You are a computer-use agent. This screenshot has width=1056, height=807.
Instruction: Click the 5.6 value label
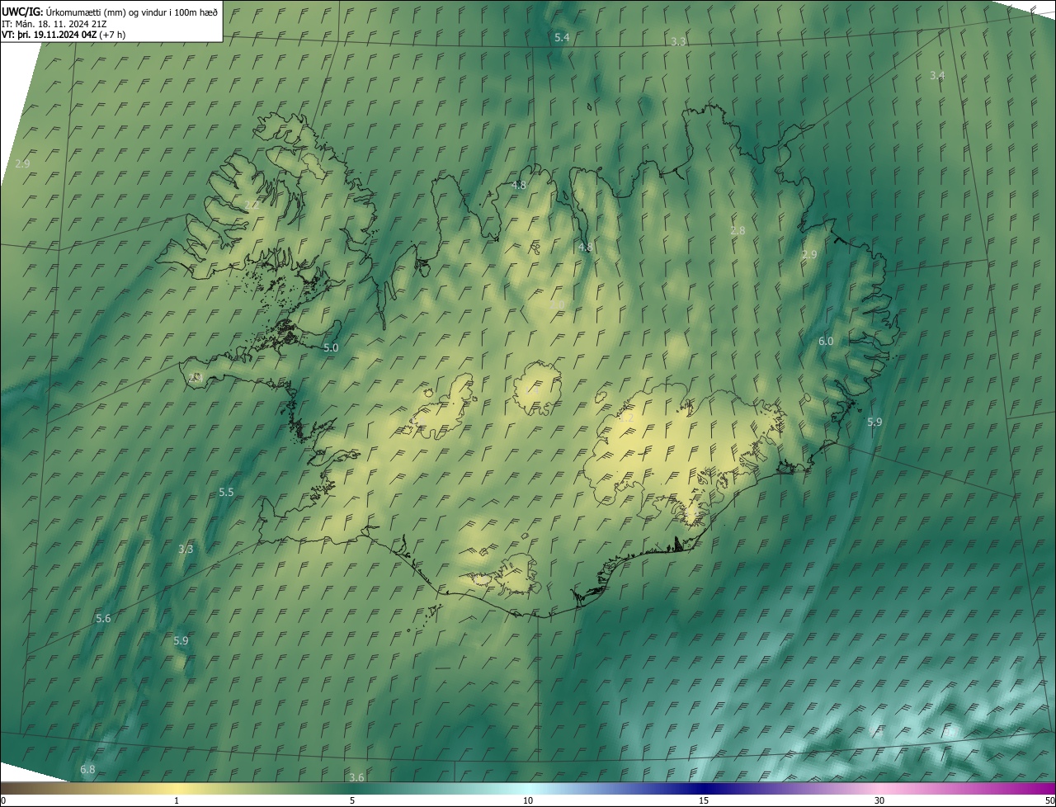click(x=103, y=618)
